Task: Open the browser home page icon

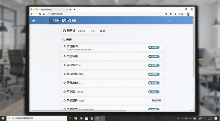Action: click(44, 14)
